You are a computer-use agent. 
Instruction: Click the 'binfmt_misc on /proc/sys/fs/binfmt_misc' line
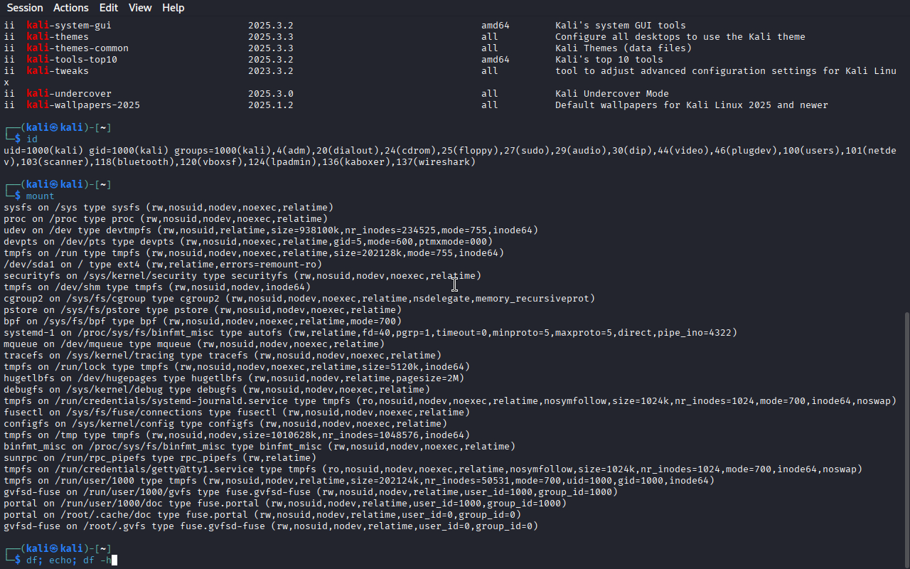point(259,447)
